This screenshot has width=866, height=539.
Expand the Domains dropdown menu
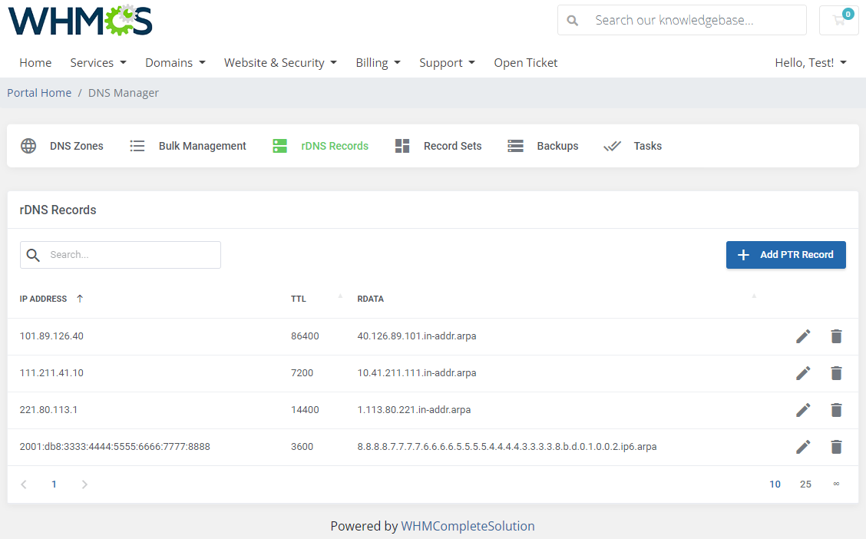point(175,62)
